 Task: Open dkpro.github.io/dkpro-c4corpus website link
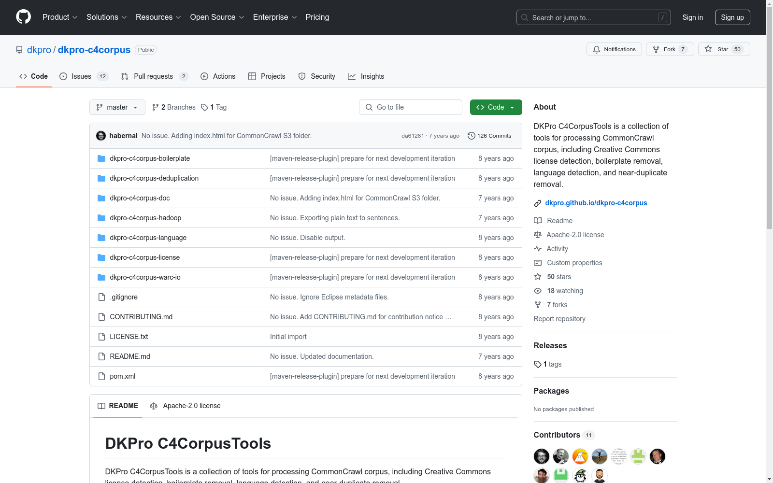click(596, 203)
